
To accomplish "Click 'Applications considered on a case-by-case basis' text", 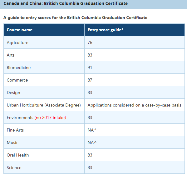I will pyautogui.click(x=134, y=105).
